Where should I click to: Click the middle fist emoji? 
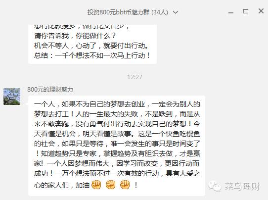(x=111, y=185)
